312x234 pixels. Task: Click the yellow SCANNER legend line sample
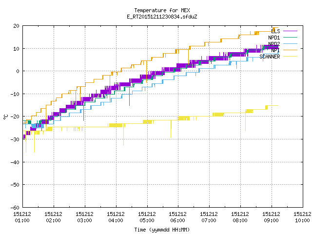[x=290, y=57]
